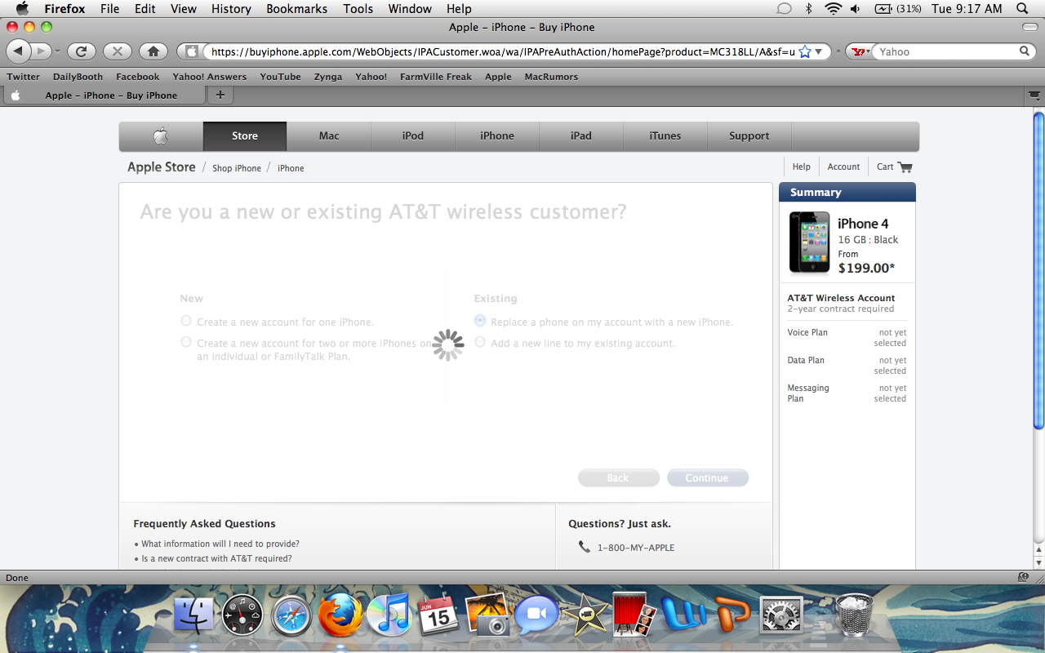Viewport: 1045px width, 653px height.
Task: Switch to the iPad tab in Apple nav
Action: [x=581, y=136]
